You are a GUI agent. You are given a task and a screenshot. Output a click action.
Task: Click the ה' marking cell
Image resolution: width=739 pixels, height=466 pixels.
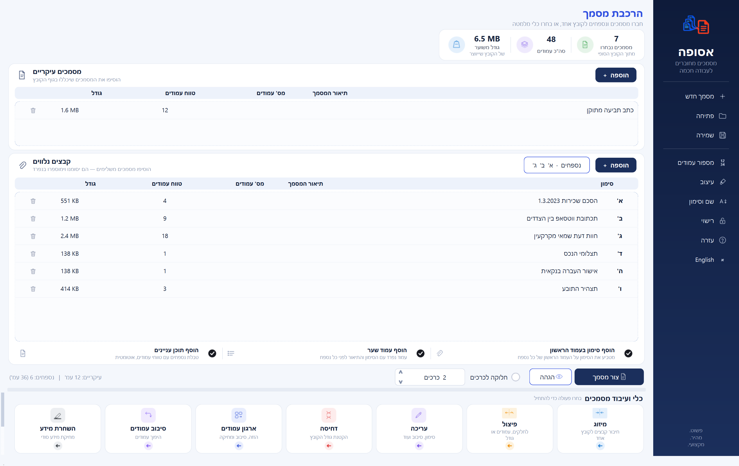click(x=620, y=271)
